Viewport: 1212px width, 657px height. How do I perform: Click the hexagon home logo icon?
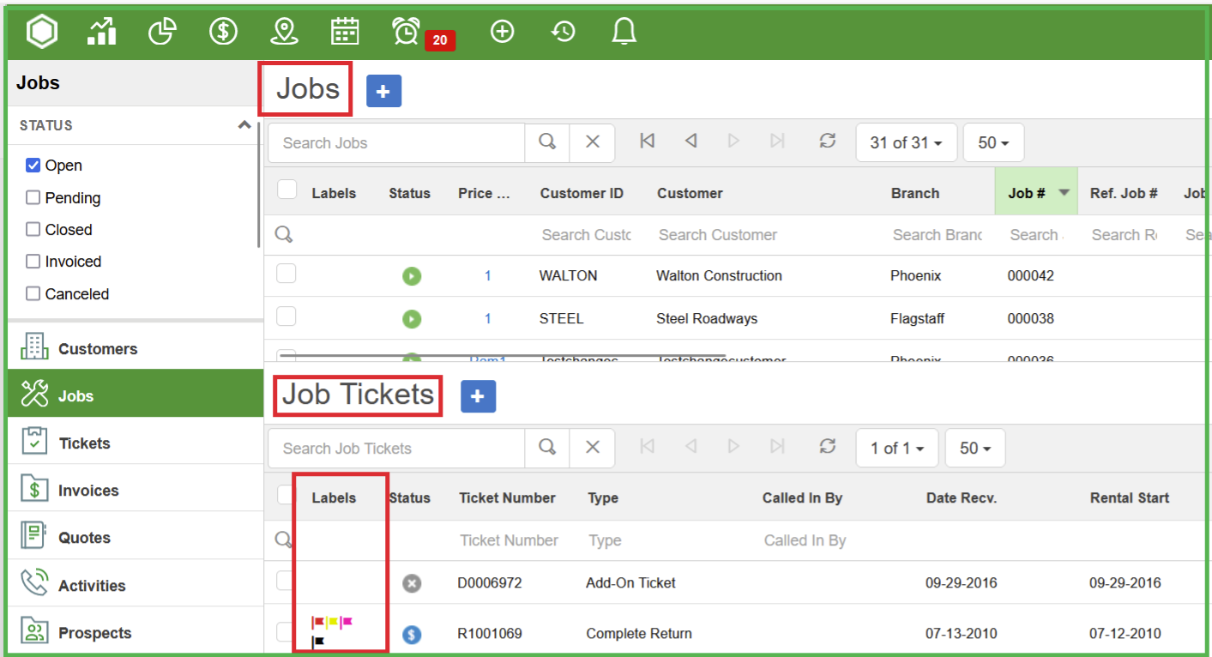click(41, 32)
